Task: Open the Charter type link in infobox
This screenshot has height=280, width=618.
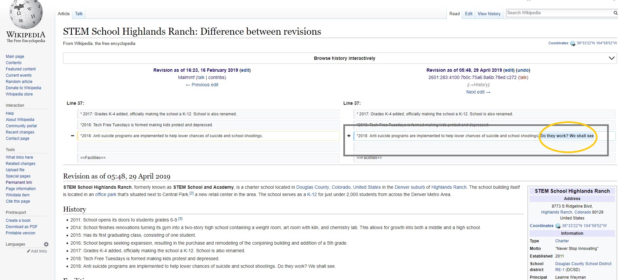Action: (x=562, y=241)
